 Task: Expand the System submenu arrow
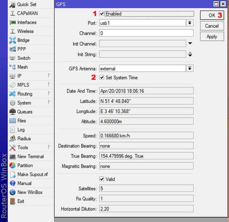(x=49, y=102)
